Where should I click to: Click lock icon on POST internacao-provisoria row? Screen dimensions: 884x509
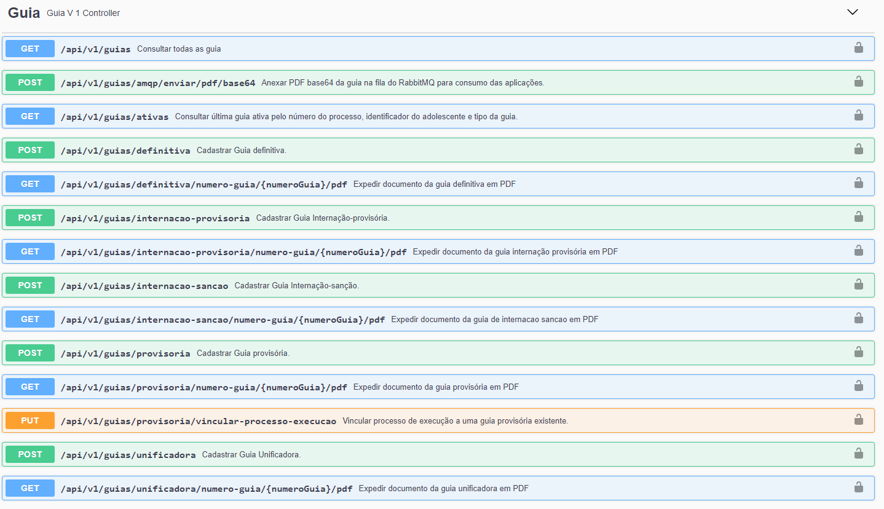[858, 217]
